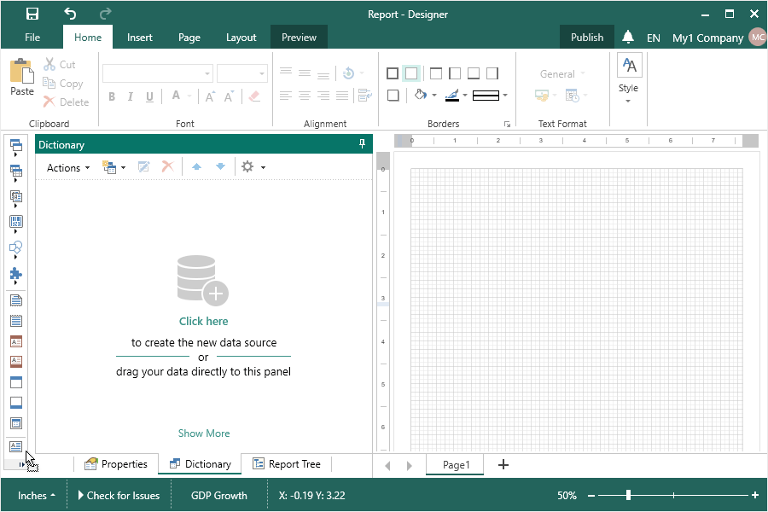Open the notifications bell
Viewport: 768px width, 512px height.
(x=628, y=37)
